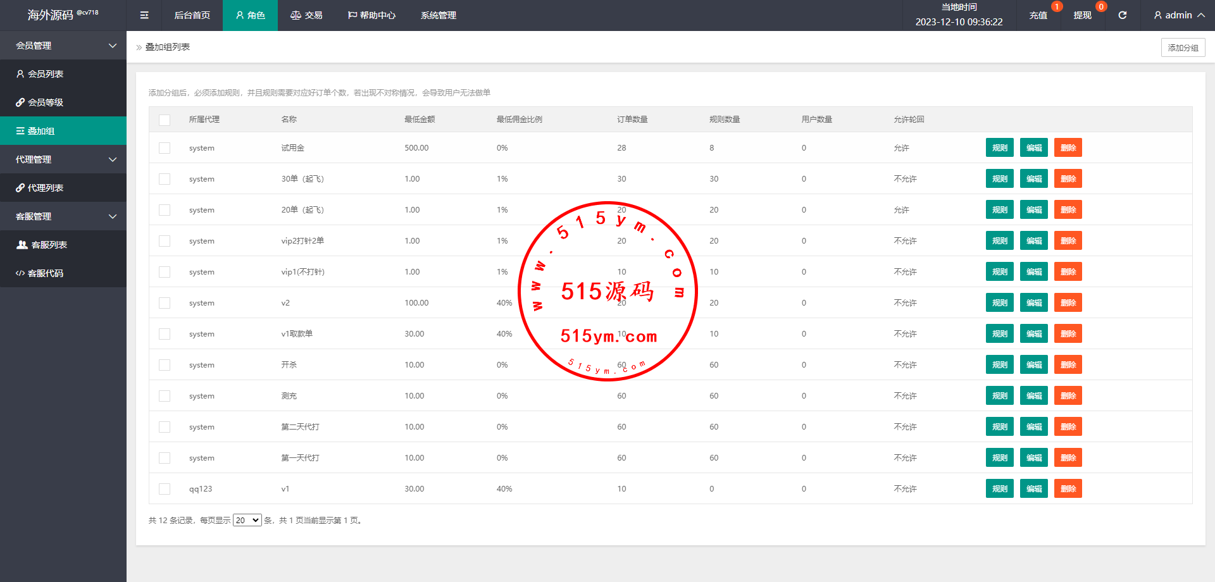Expand the admin user menu

pos(1178,15)
